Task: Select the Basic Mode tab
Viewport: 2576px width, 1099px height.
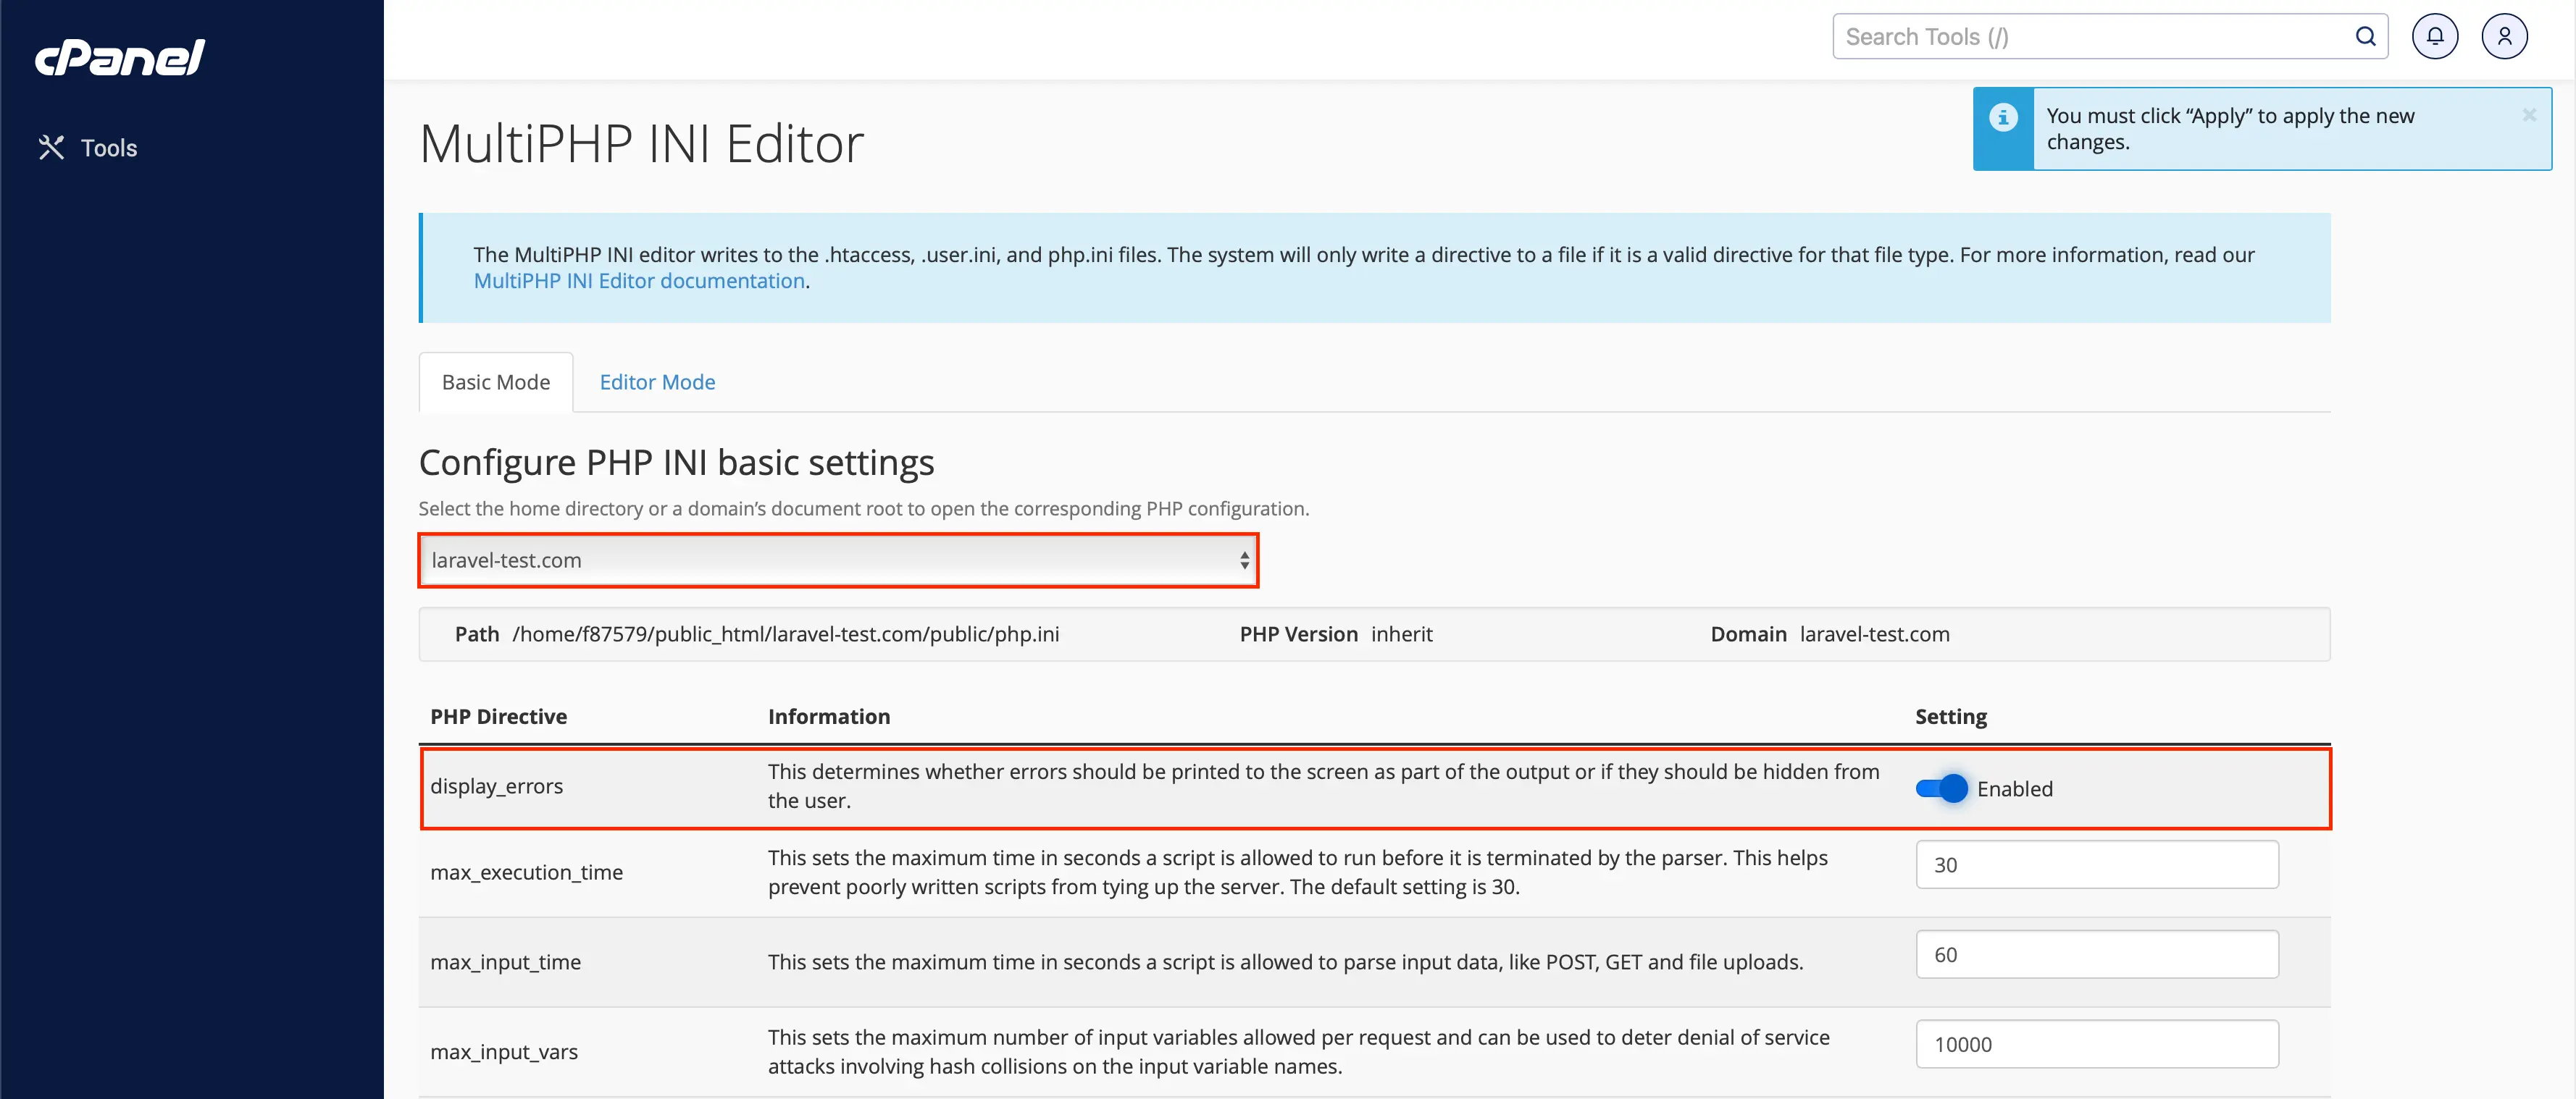Action: (x=496, y=382)
